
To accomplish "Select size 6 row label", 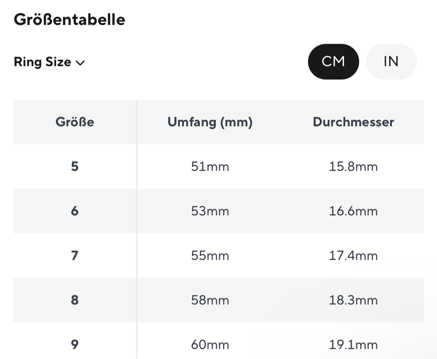I will click(x=75, y=211).
